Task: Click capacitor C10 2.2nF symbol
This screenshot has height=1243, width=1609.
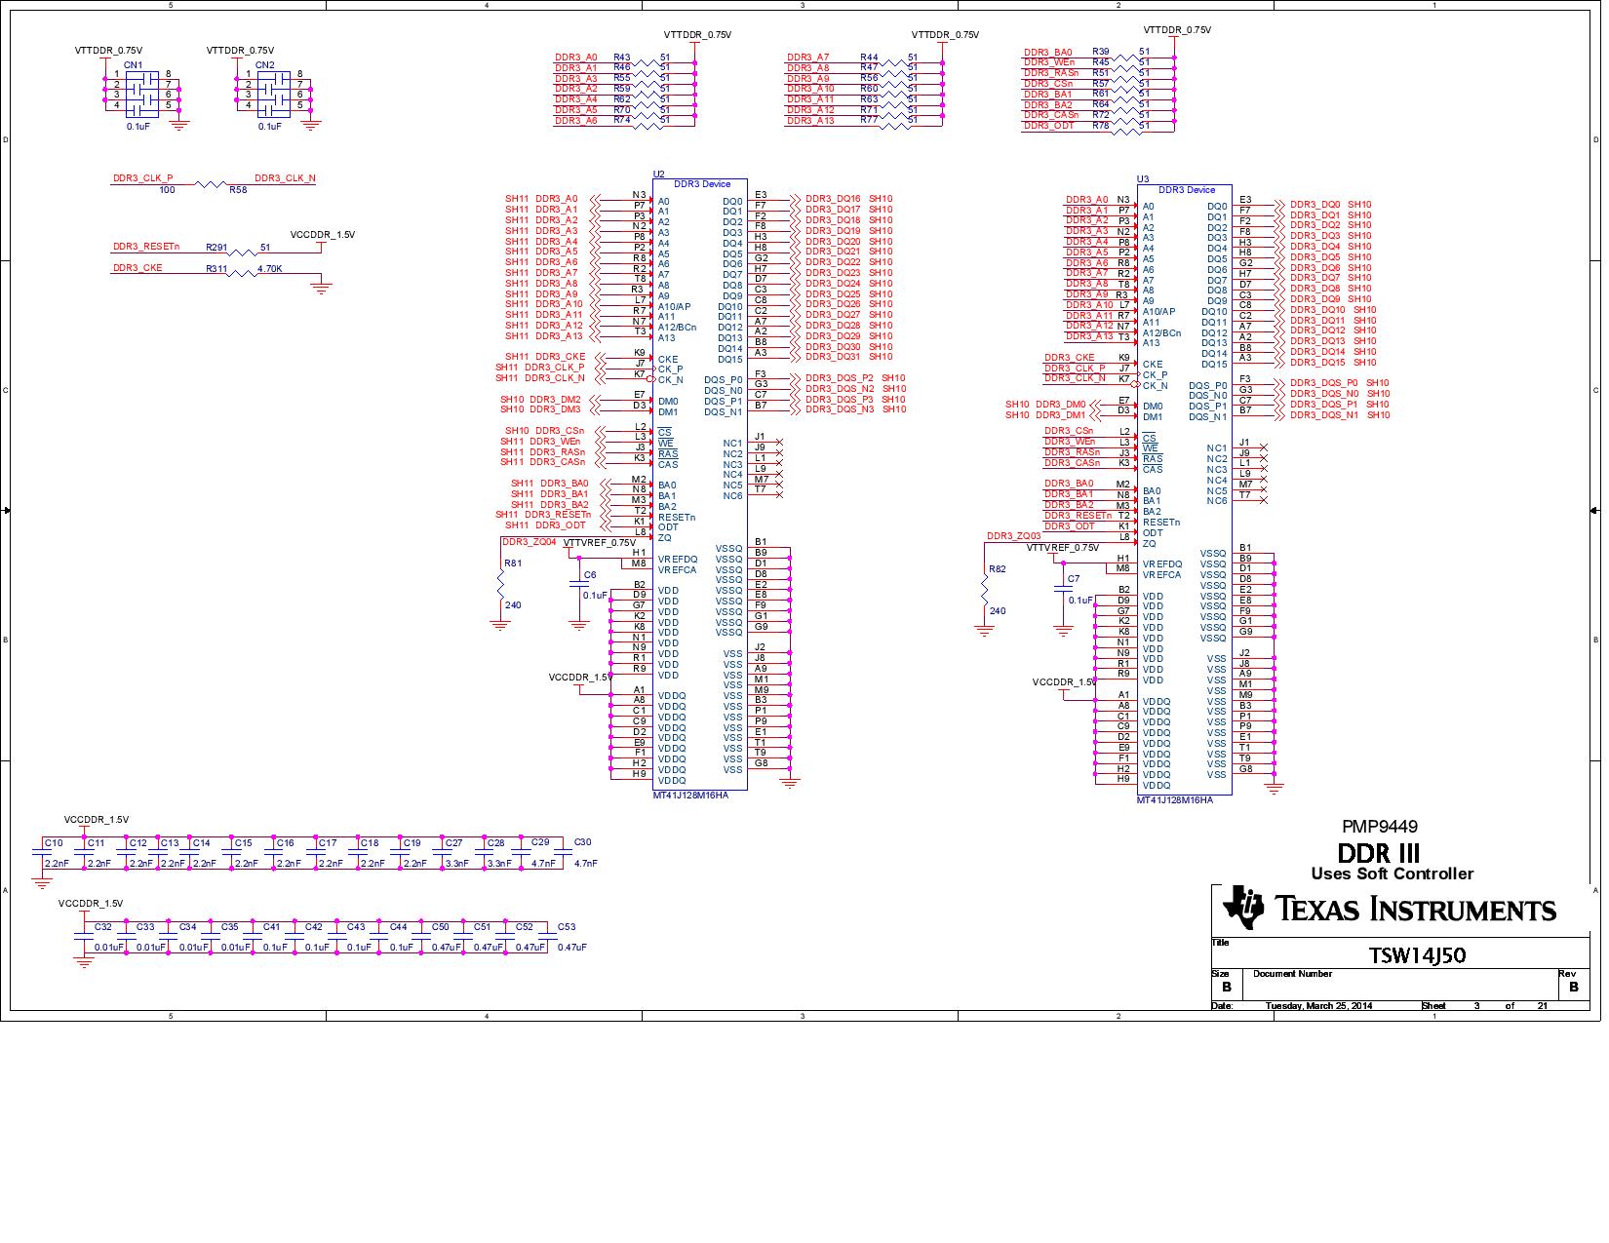Action: pos(44,853)
